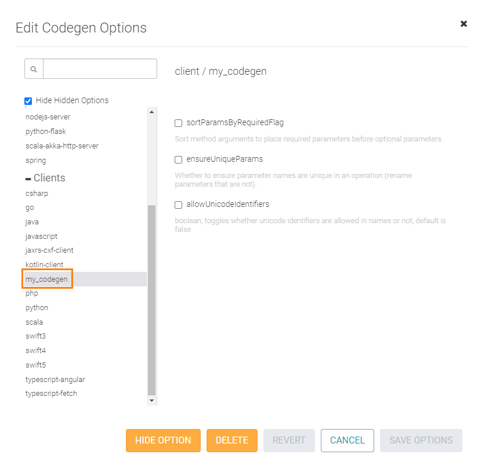Click inside the search input field
This screenshot has height=458, width=485.
coord(99,68)
